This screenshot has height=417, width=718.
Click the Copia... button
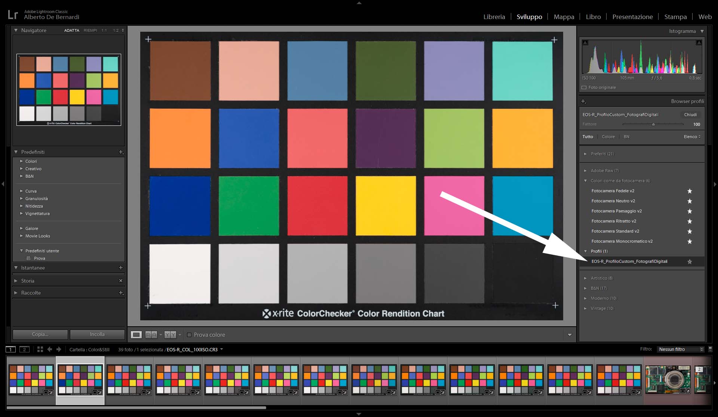click(x=40, y=334)
